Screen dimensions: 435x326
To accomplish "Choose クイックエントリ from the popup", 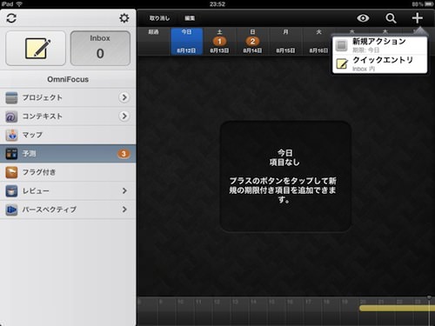I will (380, 63).
